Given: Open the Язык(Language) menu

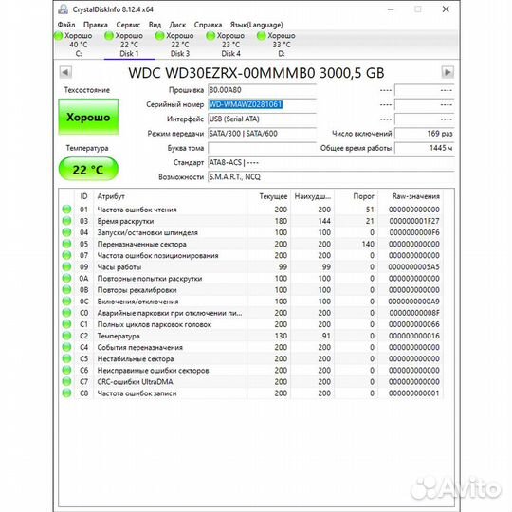Looking at the screenshot, I should [257, 25].
